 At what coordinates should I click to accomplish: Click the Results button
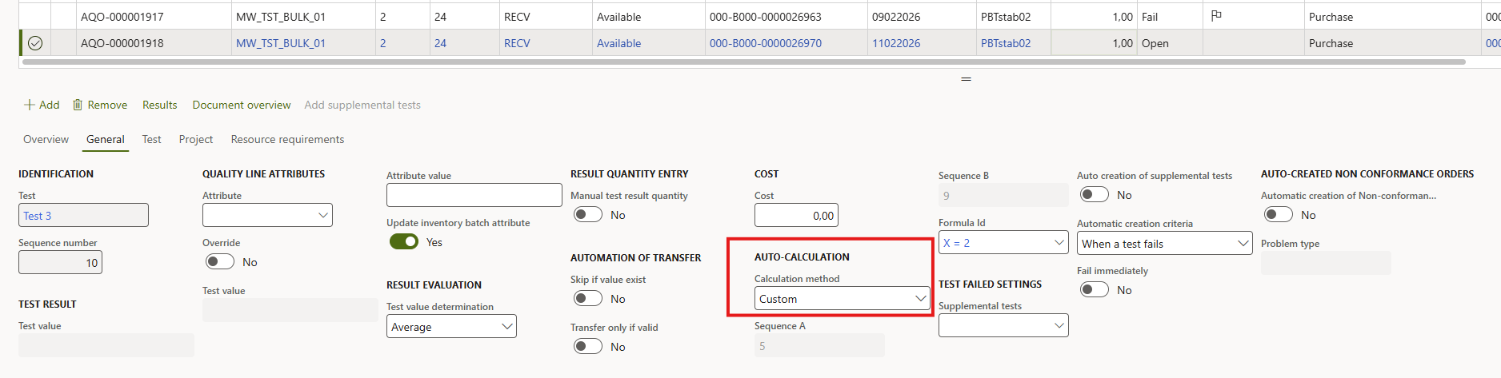(159, 105)
